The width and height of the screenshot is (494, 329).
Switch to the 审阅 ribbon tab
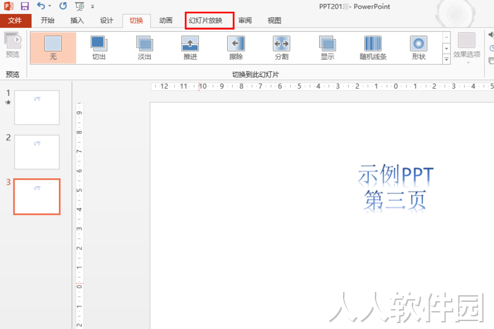coord(245,21)
